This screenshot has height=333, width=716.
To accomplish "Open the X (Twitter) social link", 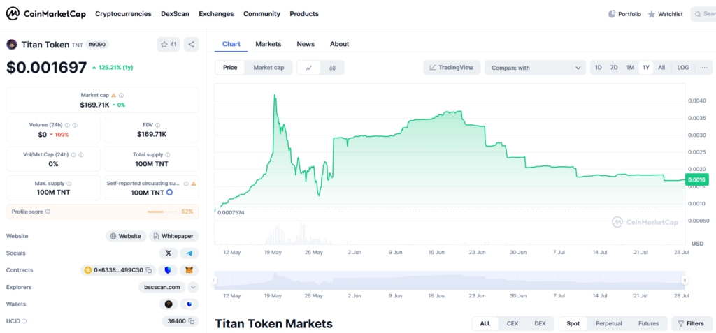I will (x=169, y=253).
